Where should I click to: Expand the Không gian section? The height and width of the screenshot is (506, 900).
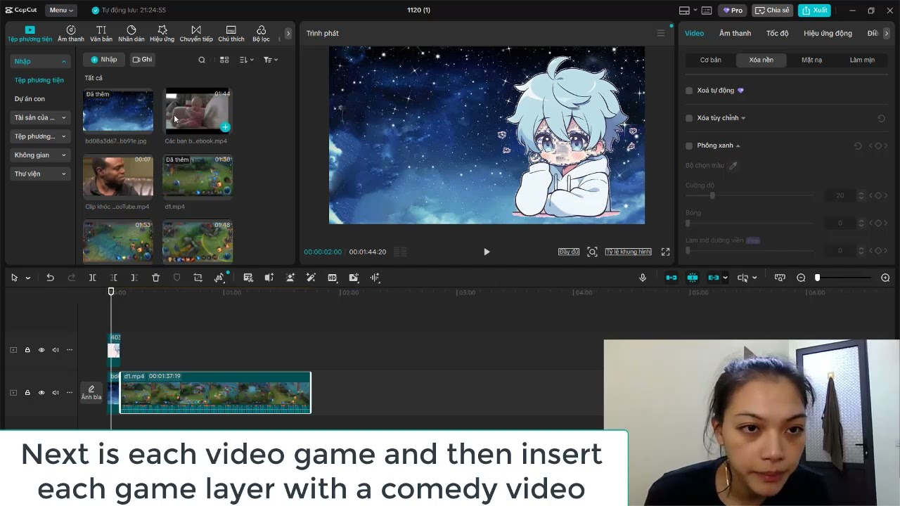click(41, 155)
